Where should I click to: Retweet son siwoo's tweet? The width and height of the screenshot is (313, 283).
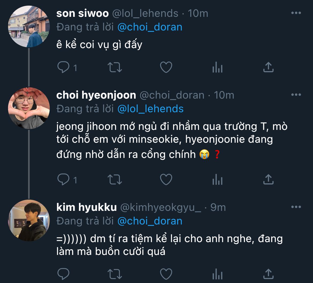click(115, 68)
